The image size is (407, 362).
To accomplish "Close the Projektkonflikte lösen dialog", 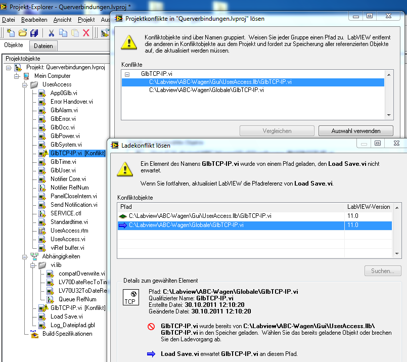I will point(388,16).
